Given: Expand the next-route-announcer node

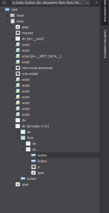Looking at the screenshot, I should [x=12, y=68].
